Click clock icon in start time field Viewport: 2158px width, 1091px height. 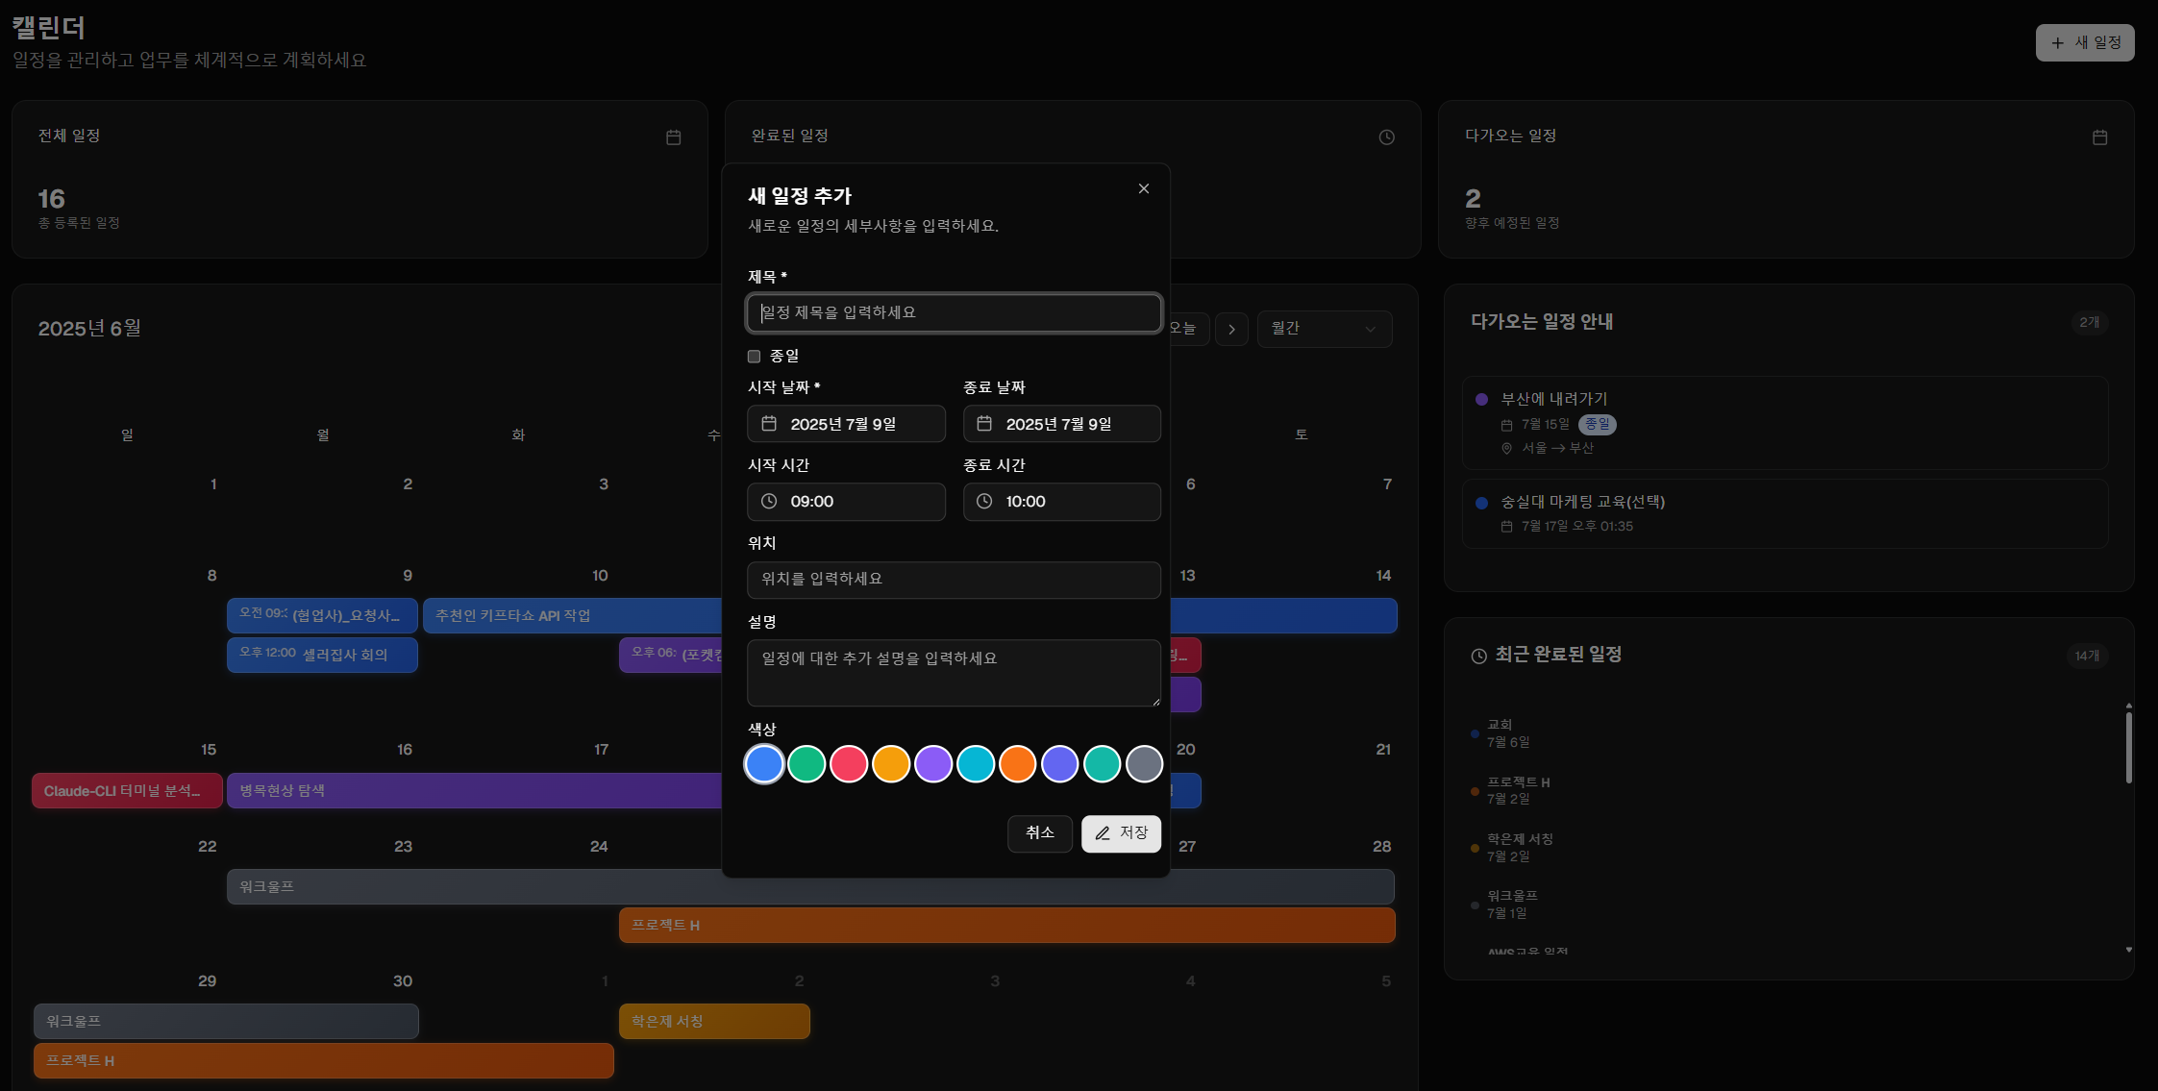coord(769,502)
